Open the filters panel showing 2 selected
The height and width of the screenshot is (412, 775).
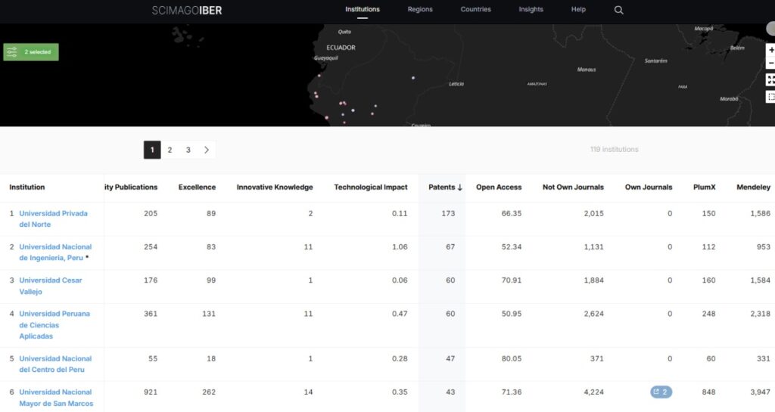(x=31, y=52)
